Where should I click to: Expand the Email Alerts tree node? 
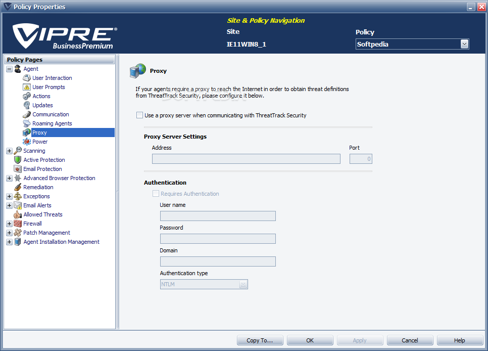click(x=9, y=205)
